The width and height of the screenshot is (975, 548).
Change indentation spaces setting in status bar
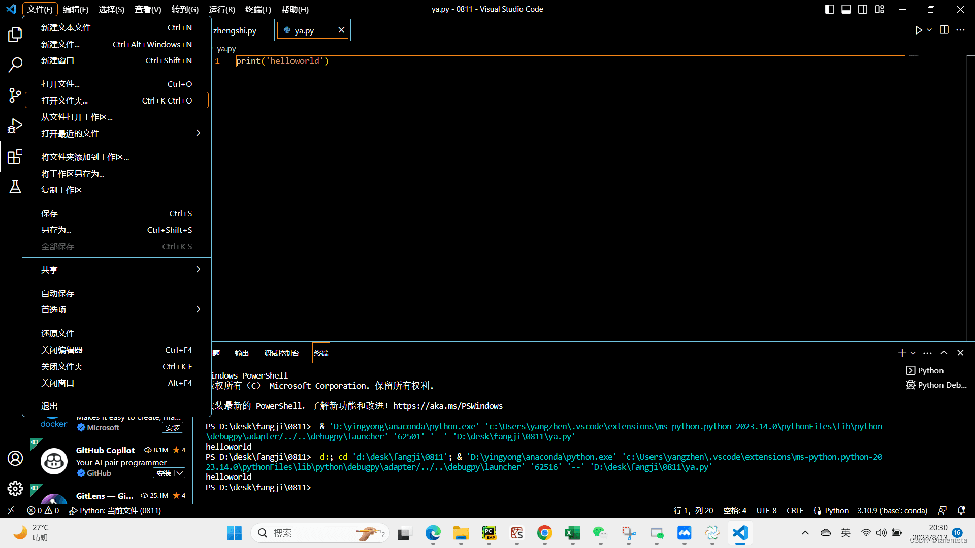(x=734, y=510)
